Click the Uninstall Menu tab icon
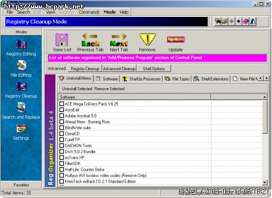The width and height of the screenshot is (272, 198). [61, 78]
